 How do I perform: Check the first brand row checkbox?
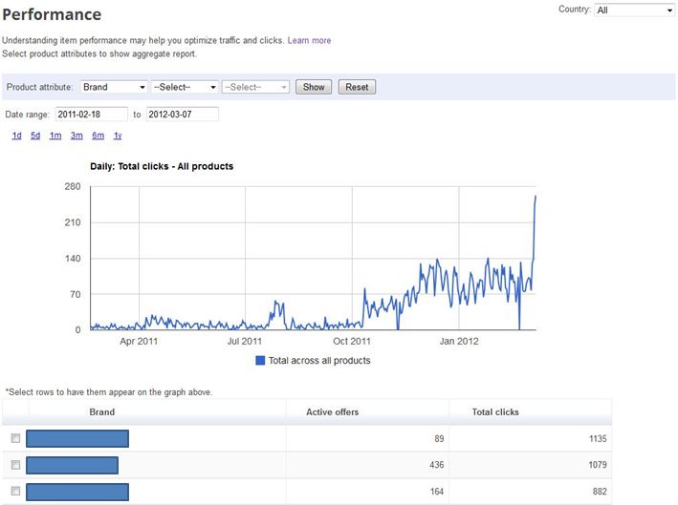tap(15, 438)
